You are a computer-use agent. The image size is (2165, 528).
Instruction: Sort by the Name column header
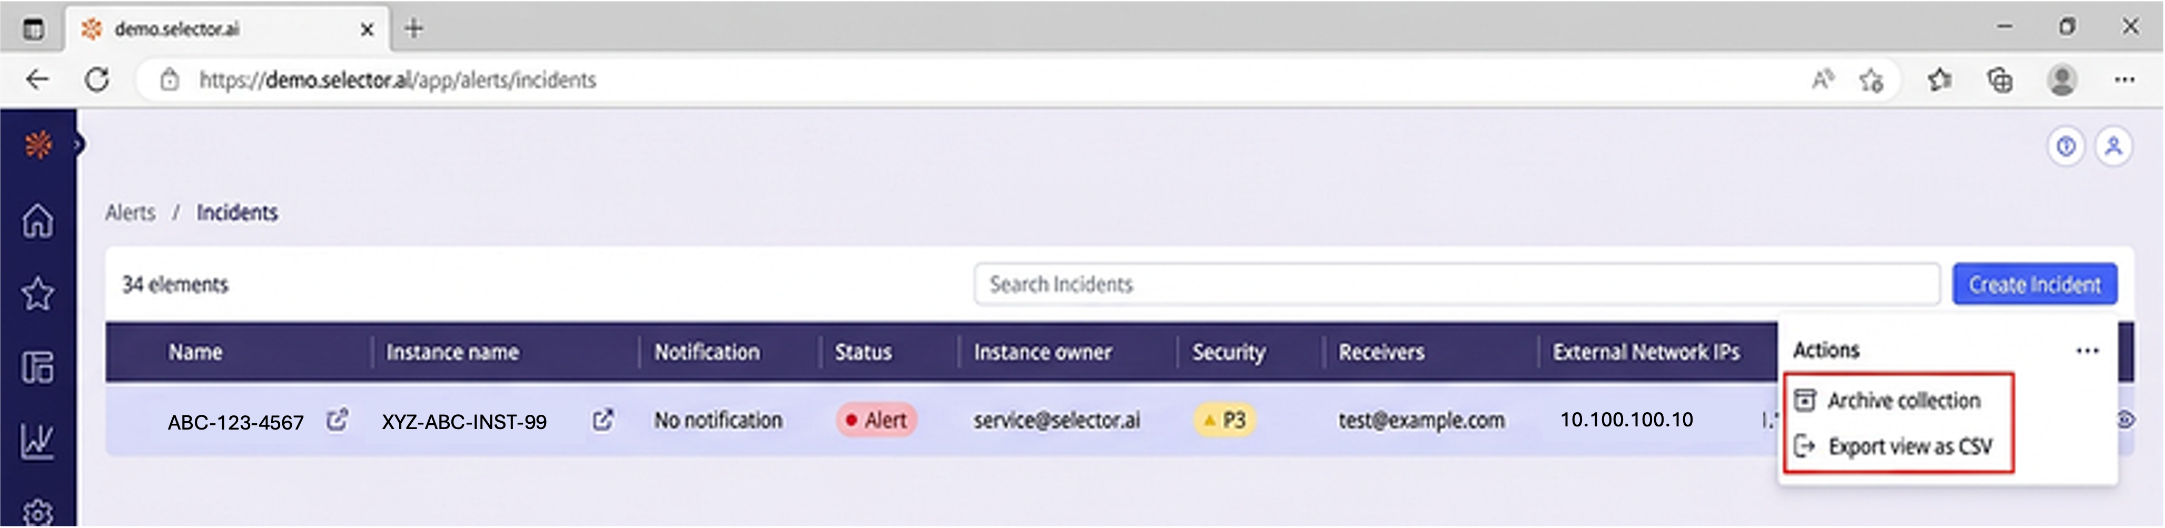coord(195,352)
